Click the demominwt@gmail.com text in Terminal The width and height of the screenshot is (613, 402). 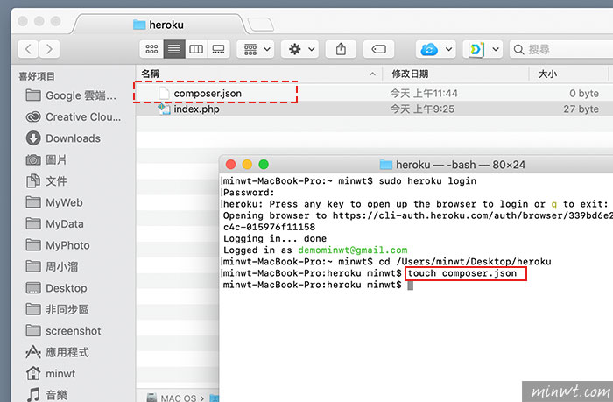353,250
